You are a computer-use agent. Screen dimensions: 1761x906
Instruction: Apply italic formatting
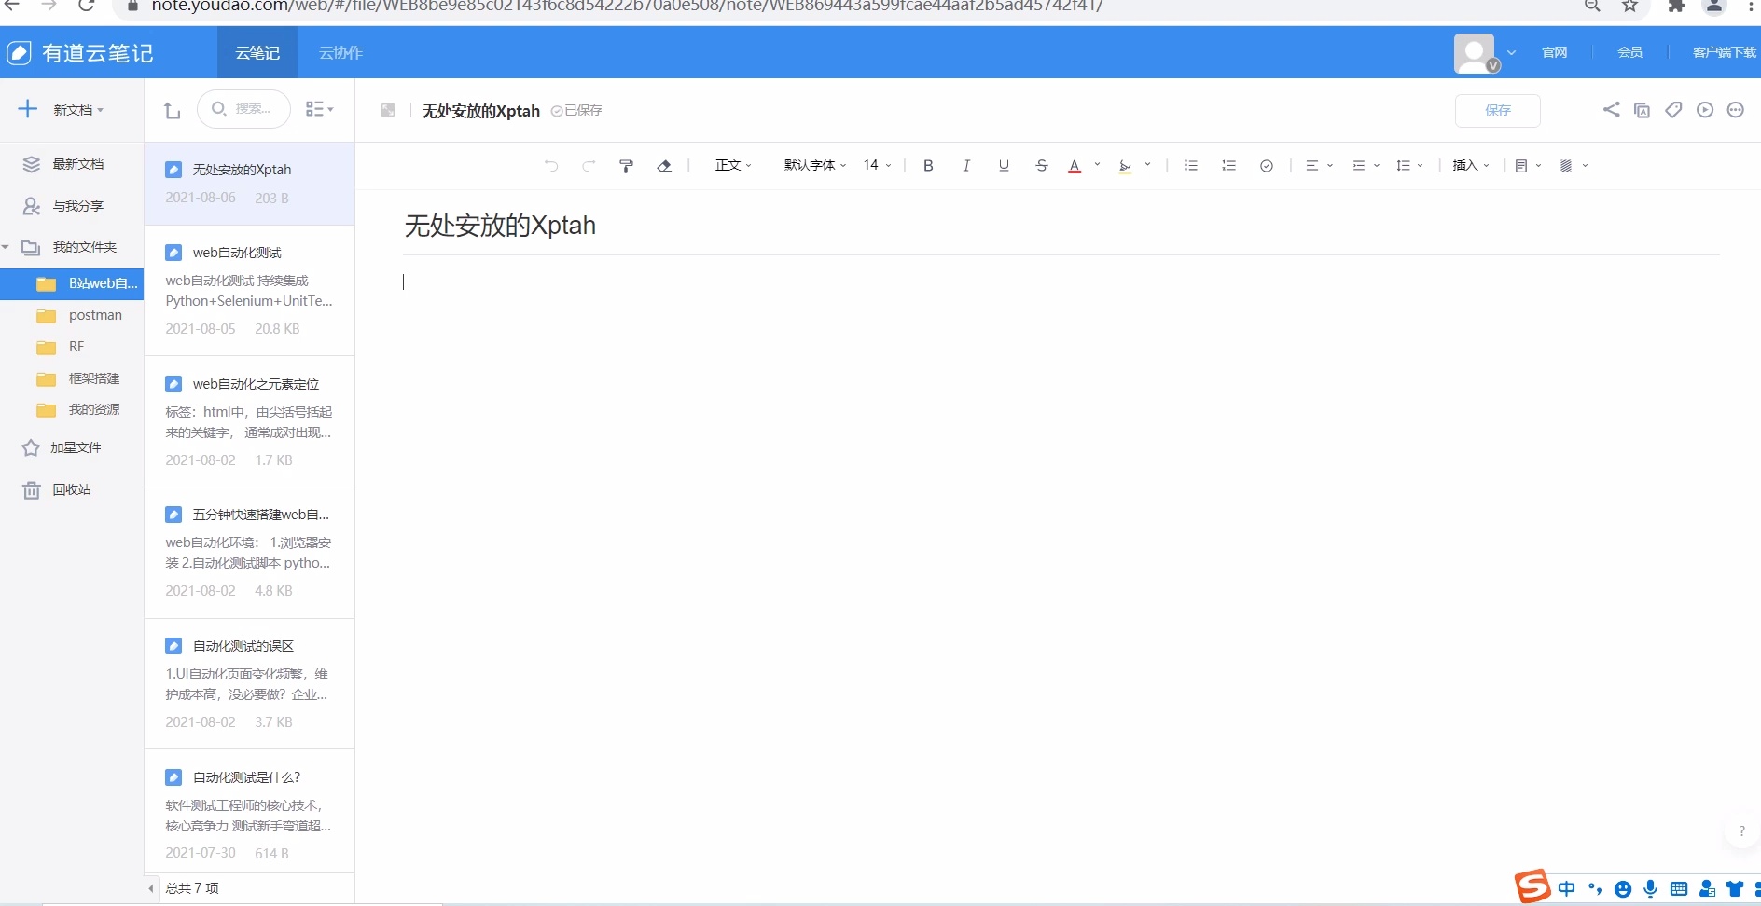[966, 165]
